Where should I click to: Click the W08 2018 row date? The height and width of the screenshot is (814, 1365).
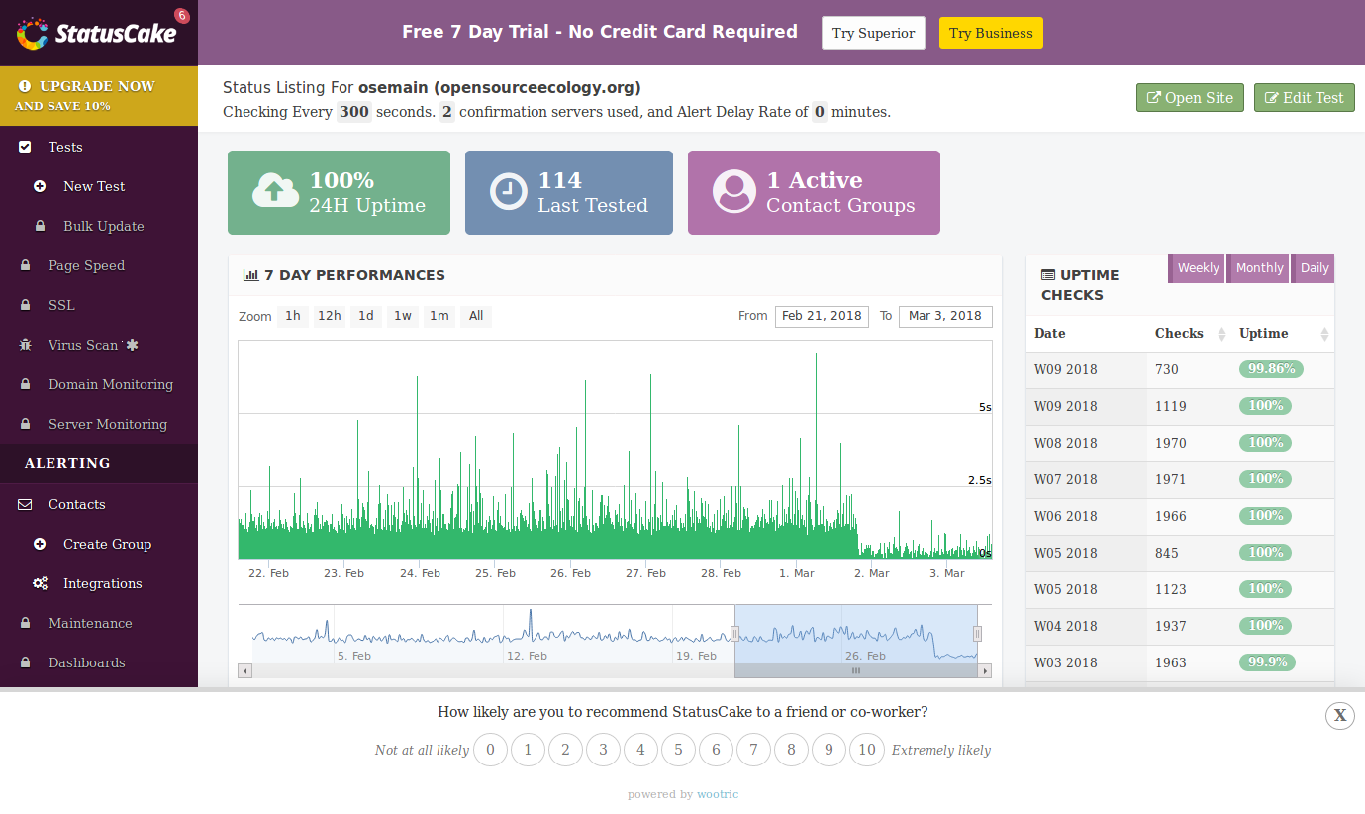(1066, 443)
